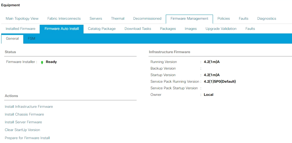Viewport: 292px width, 143px height.
Task: Select the Decommissioned tab
Action: point(147,19)
